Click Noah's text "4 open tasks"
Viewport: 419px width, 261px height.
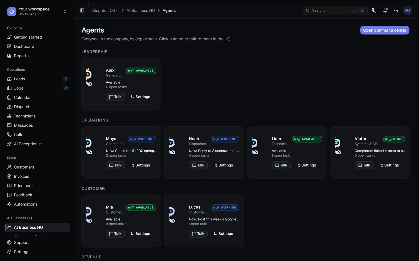point(199,156)
